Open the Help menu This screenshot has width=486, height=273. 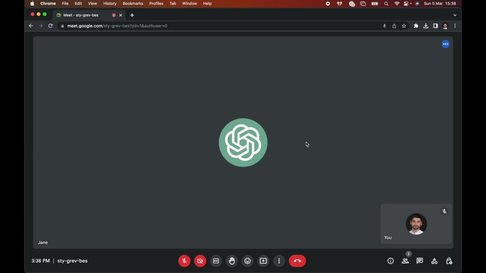click(207, 3)
